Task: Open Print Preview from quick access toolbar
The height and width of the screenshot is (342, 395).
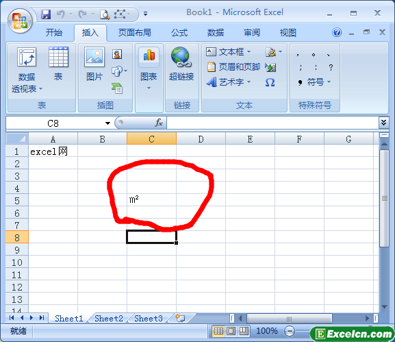Action: pos(105,14)
